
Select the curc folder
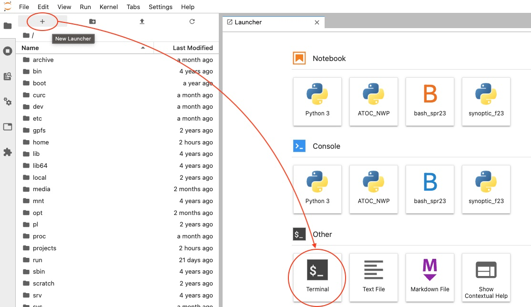(118, 95)
